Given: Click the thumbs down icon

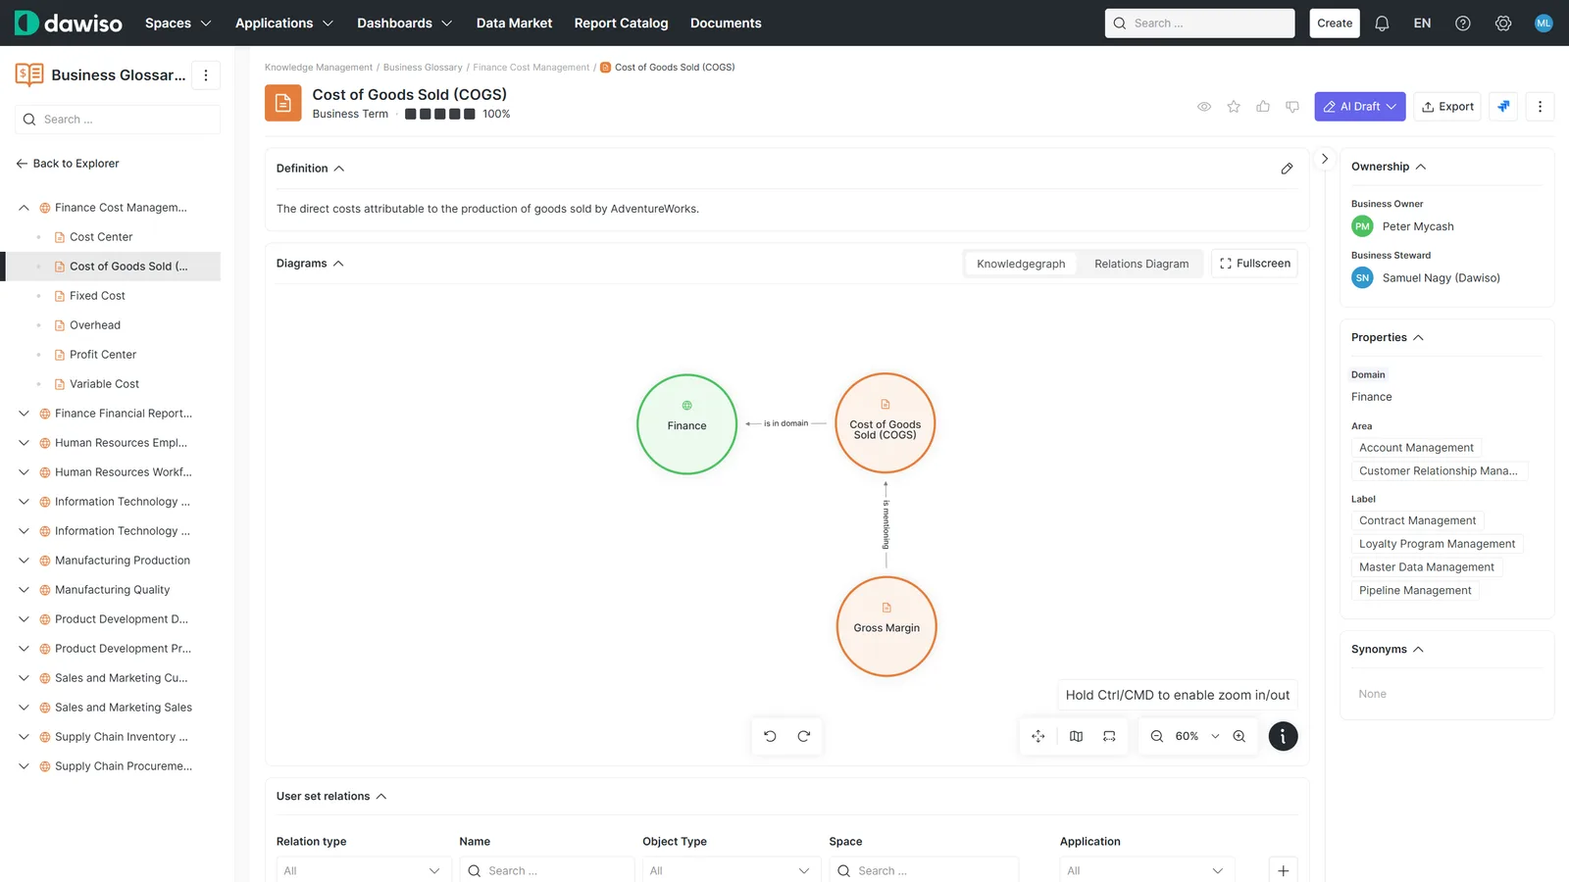Looking at the screenshot, I should 1292,107.
